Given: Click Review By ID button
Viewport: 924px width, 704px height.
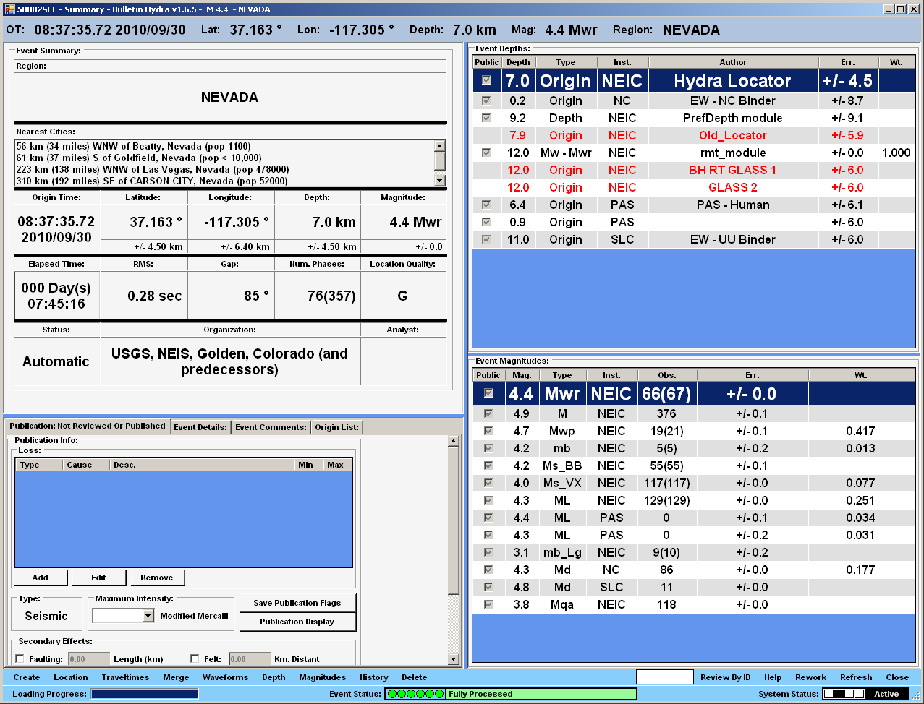Looking at the screenshot, I should click(x=726, y=677).
